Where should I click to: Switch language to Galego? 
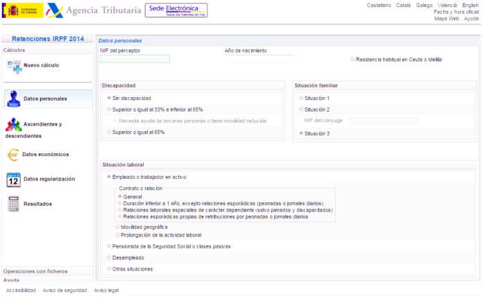tap(424, 6)
